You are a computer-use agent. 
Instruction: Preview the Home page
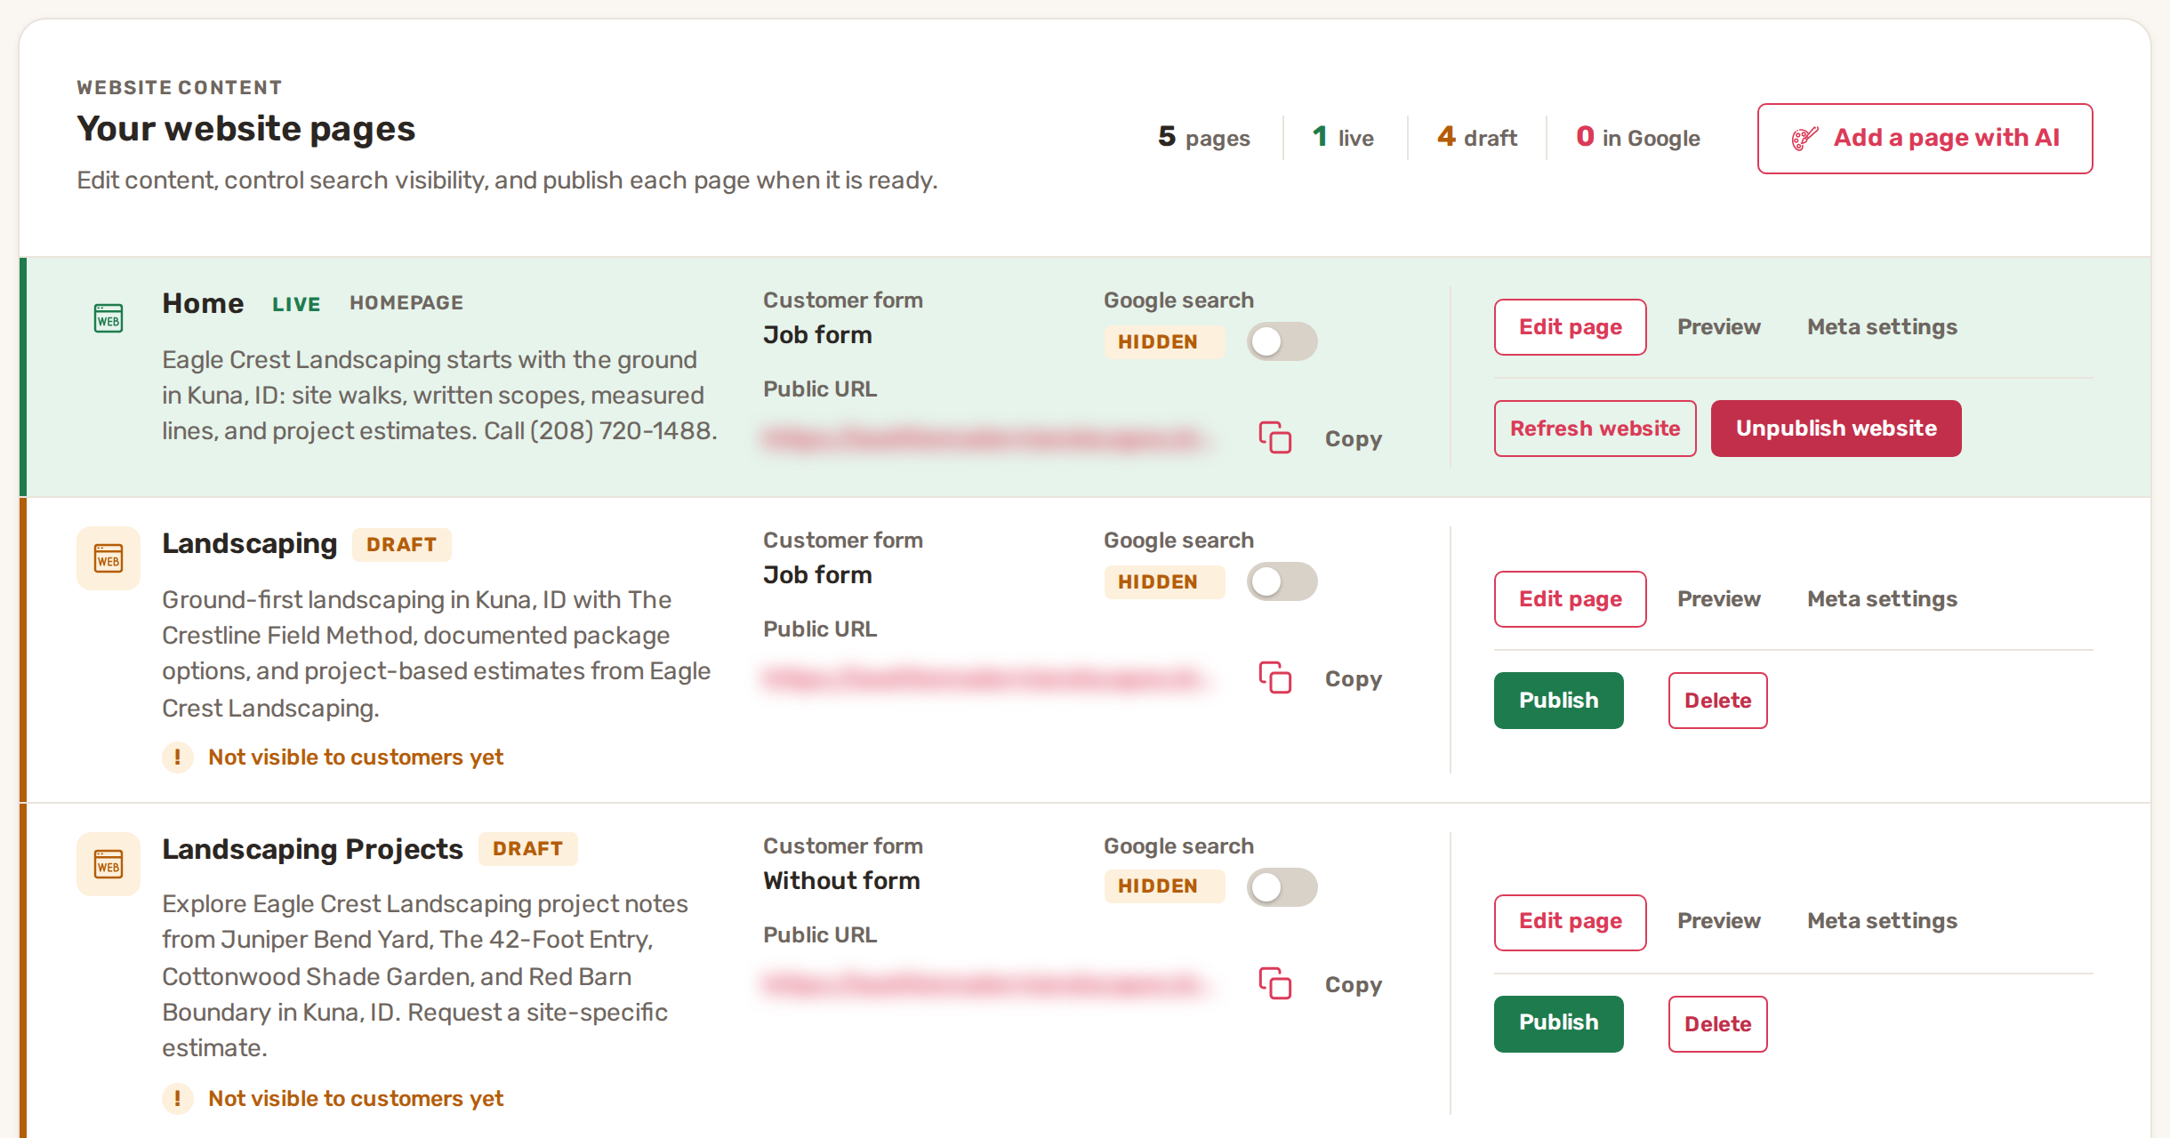1718,327
